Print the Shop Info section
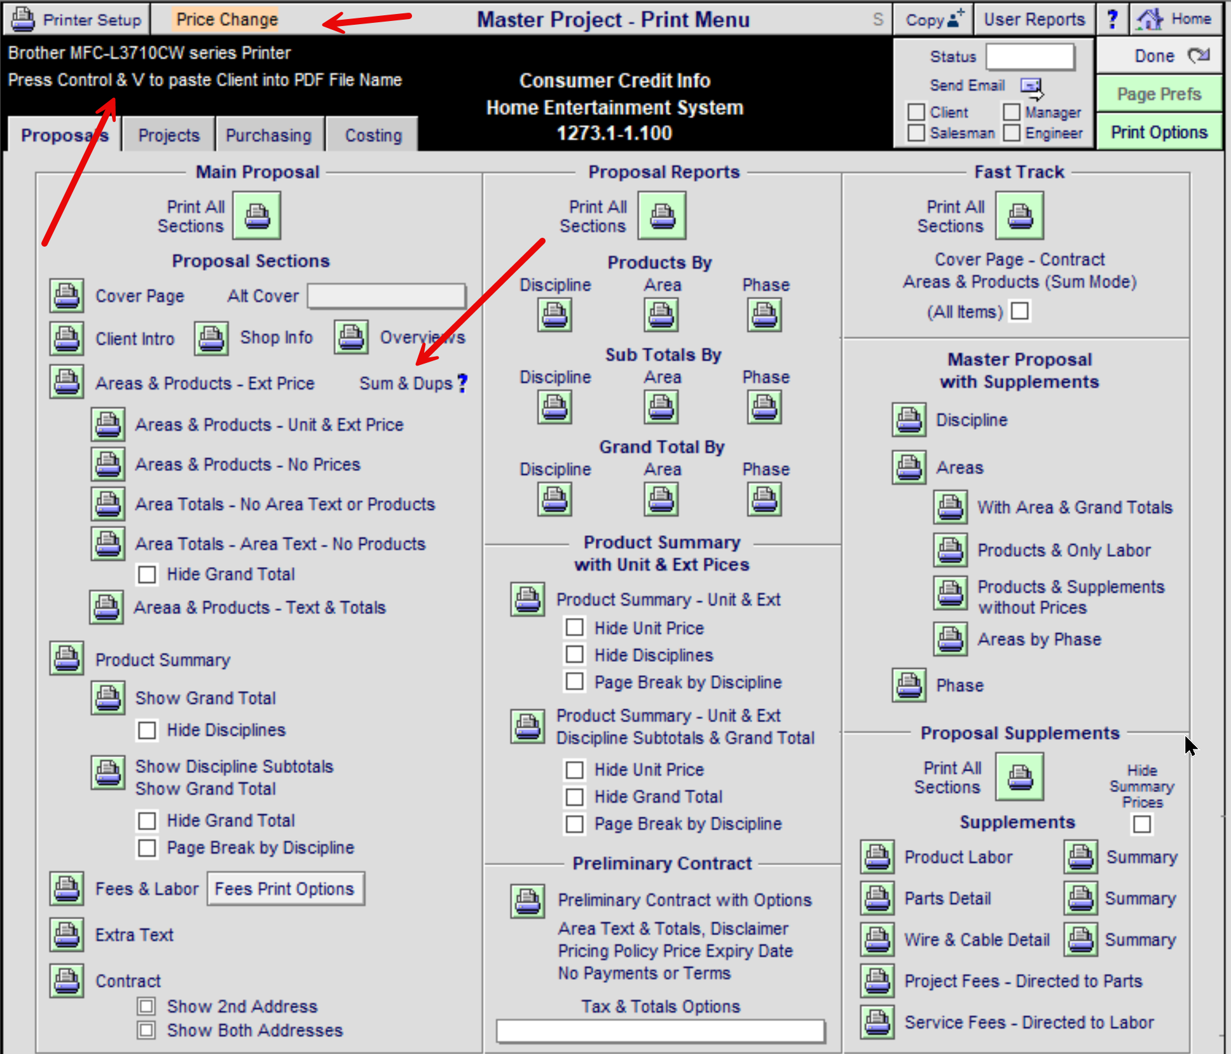The height and width of the screenshot is (1054, 1231). click(211, 338)
